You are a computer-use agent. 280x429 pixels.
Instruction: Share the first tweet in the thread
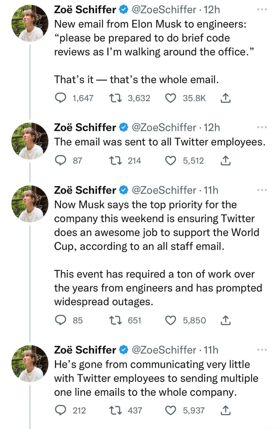(225, 98)
